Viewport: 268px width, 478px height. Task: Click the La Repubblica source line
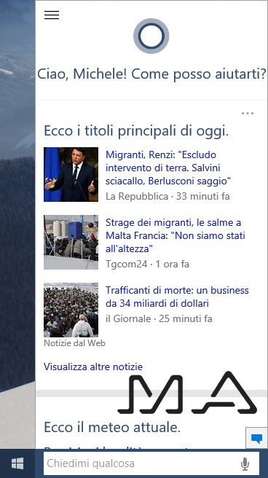pos(167,196)
